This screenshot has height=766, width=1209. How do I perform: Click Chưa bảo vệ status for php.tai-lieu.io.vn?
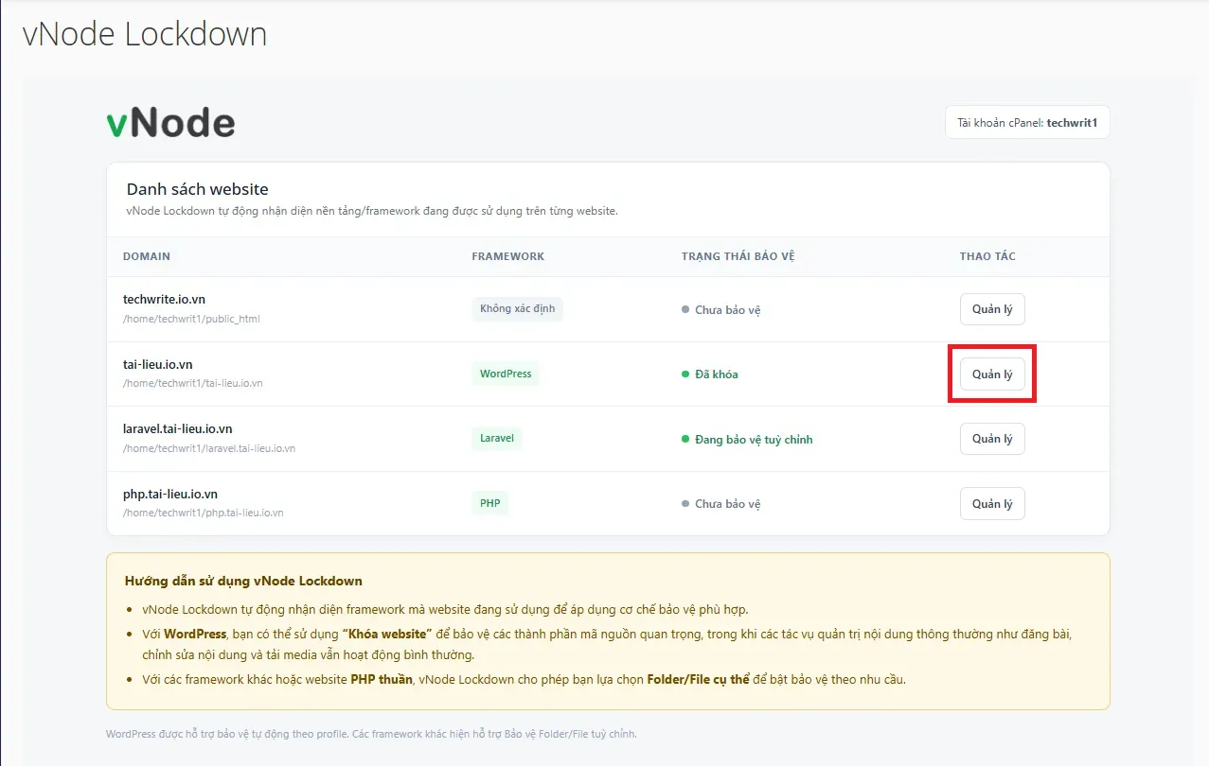tap(720, 504)
